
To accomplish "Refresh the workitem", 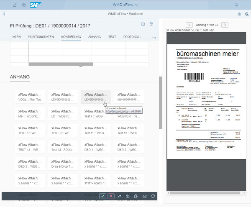I will coord(153,196).
